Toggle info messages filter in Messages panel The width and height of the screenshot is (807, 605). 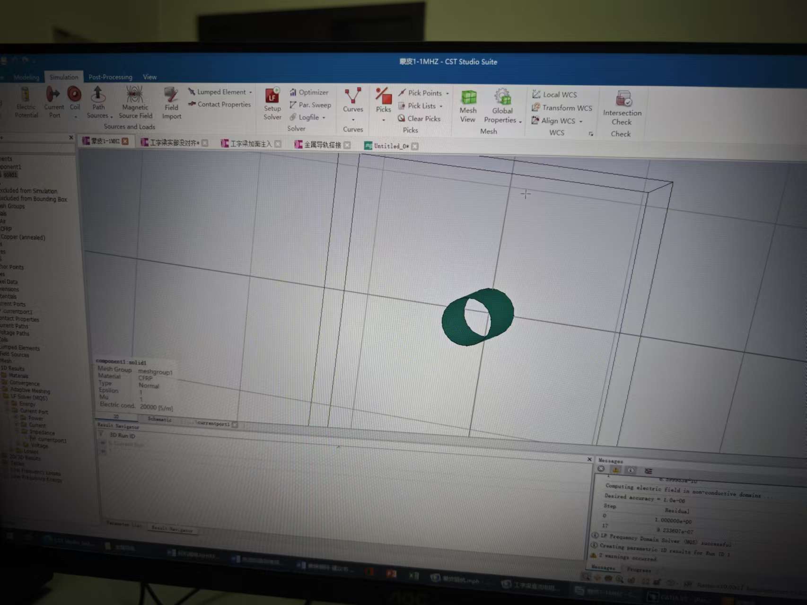click(x=631, y=470)
